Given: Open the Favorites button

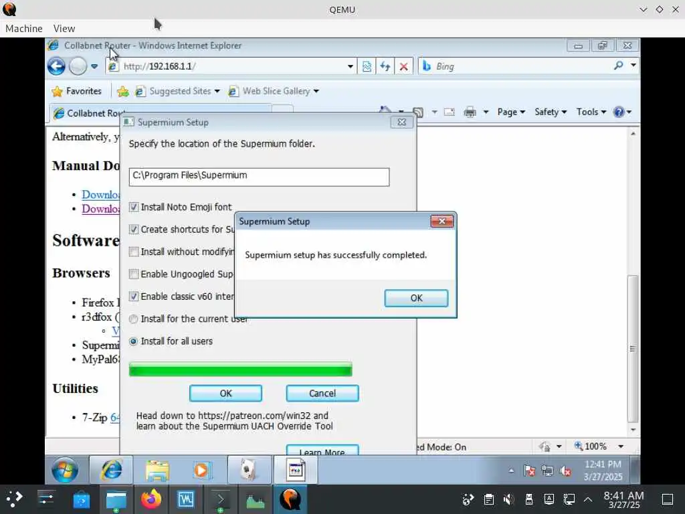Looking at the screenshot, I should pyautogui.click(x=77, y=91).
